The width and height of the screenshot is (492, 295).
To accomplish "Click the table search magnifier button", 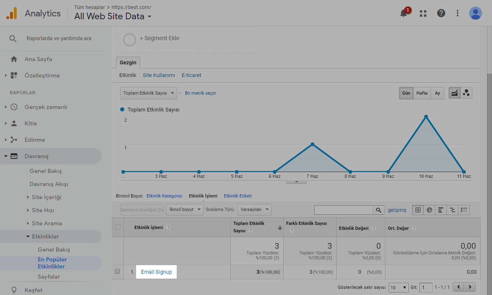I will tap(378, 210).
